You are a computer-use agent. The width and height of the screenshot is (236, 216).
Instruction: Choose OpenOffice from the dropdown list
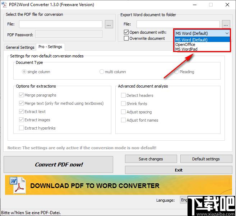click(x=202, y=44)
